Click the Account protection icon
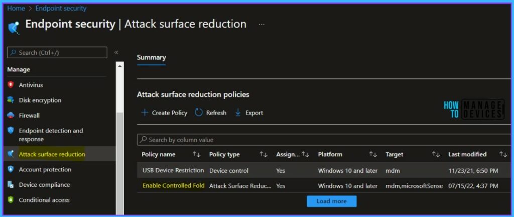Image resolution: width=514 pixels, height=217 pixels. click(11, 169)
